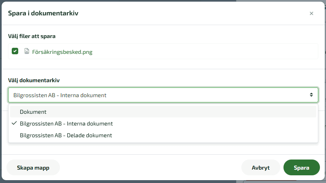Click the up-down arrow icon in the dropdown
Image resolution: width=326 pixels, height=183 pixels.
[x=311, y=95]
